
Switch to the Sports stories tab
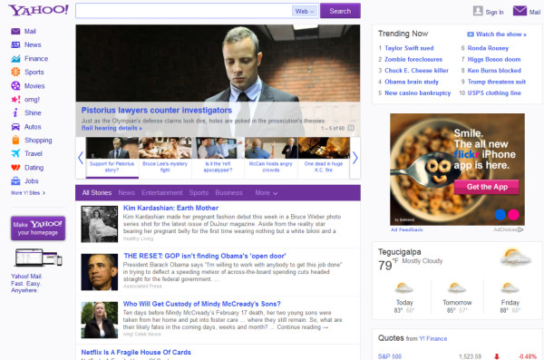199,192
